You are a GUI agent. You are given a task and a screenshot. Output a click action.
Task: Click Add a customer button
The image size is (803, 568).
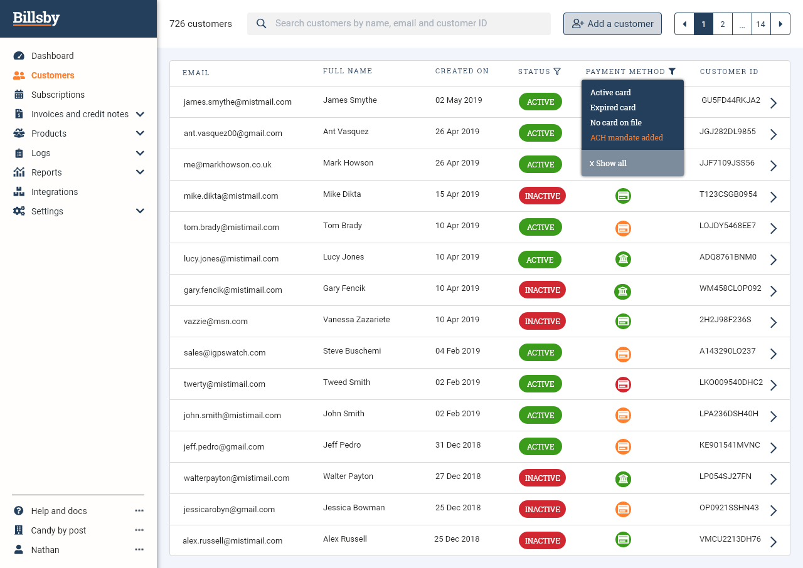coord(612,24)
